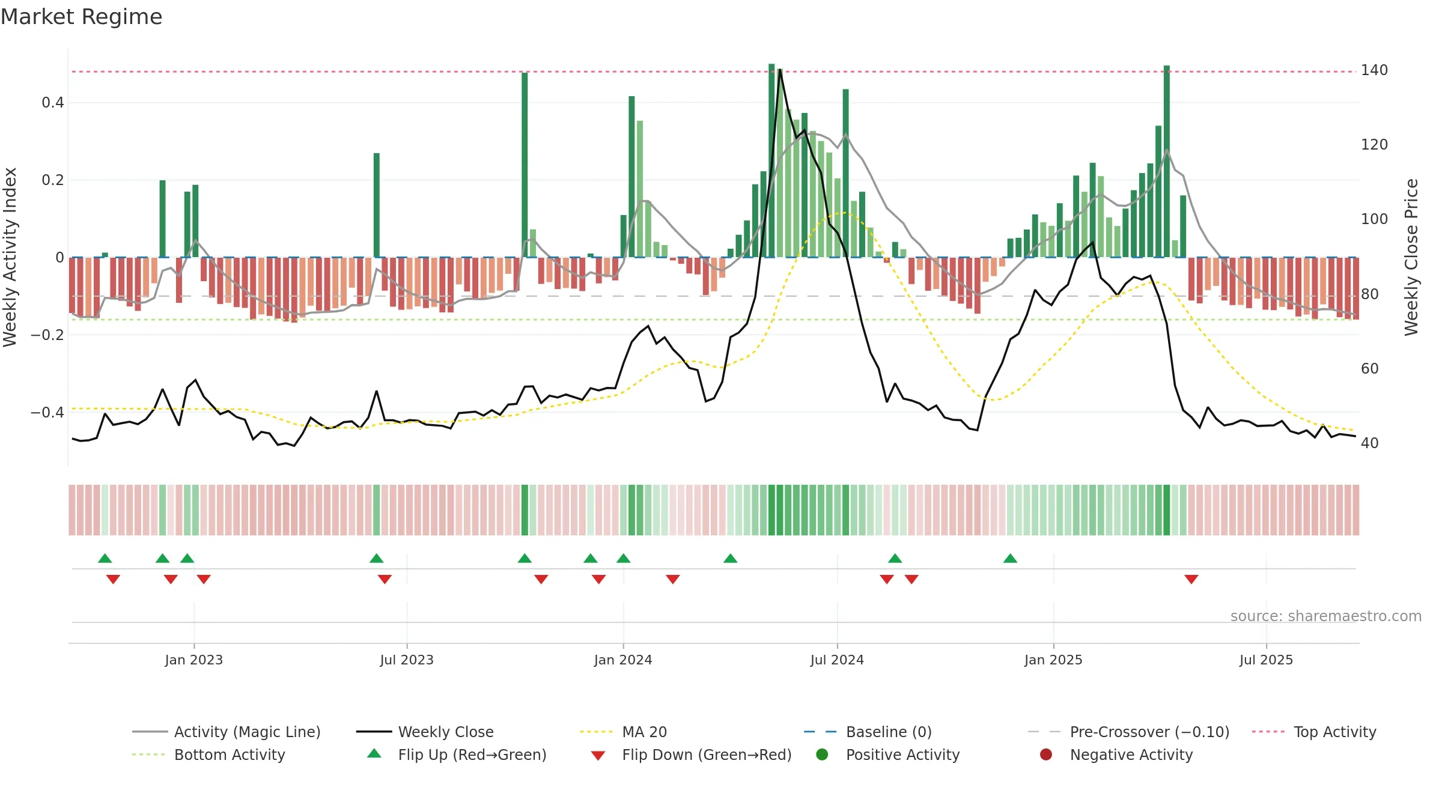Click the Top Activity legend item
1442x811 pixels.
coord(1314,732)
